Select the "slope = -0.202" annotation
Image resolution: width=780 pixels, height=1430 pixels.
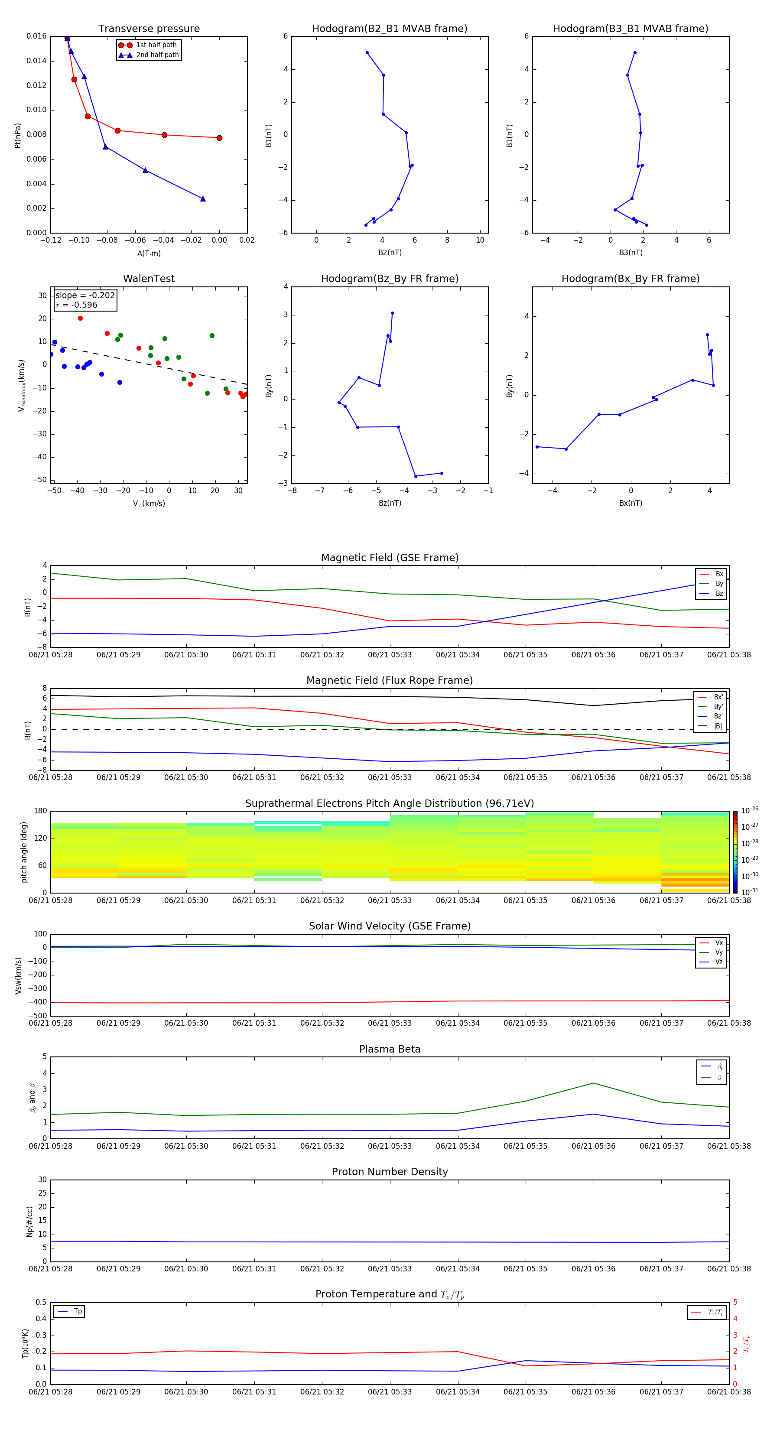85,296
